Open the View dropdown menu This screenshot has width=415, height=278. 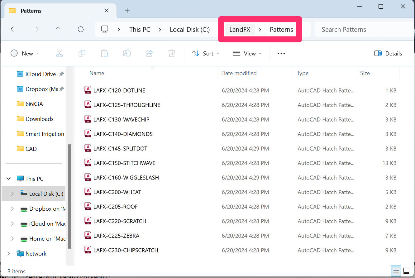(x=247, y=53)
